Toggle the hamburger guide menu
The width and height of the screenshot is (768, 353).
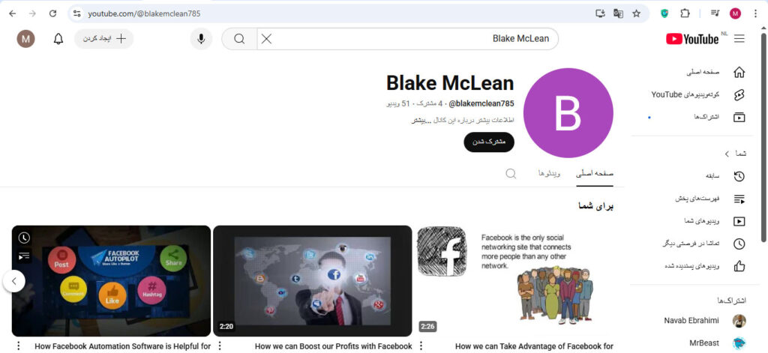coord(739,39)
